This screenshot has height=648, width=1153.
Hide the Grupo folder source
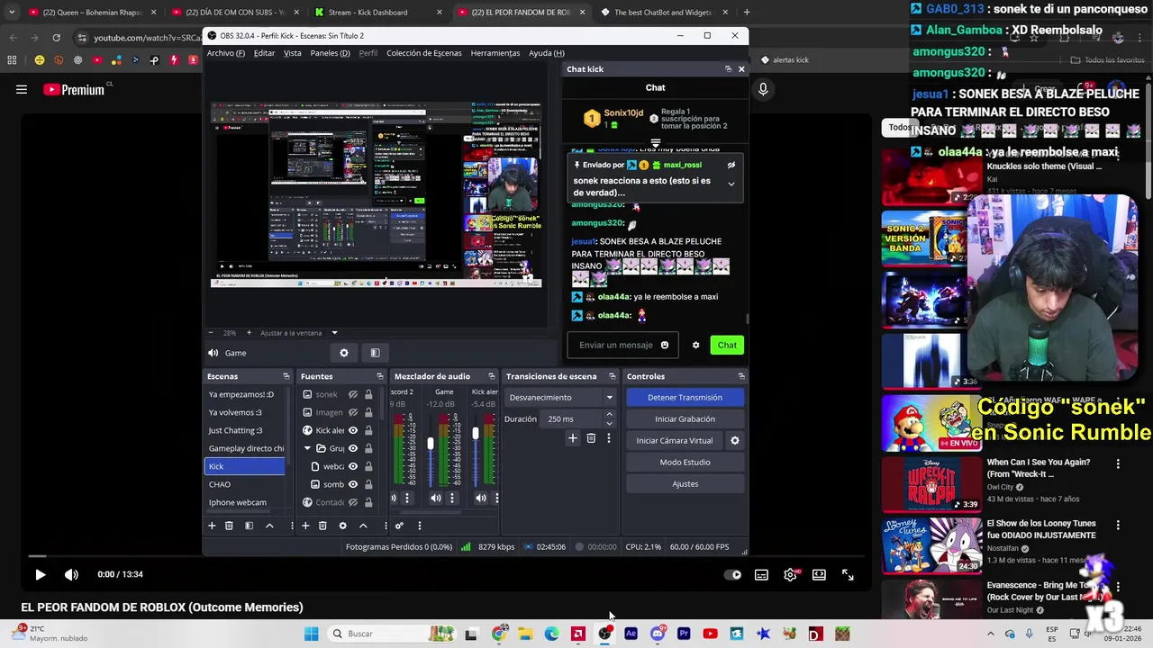tap(353, 448)
